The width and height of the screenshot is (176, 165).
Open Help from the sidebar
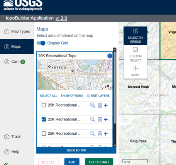(x=12, y=151)
